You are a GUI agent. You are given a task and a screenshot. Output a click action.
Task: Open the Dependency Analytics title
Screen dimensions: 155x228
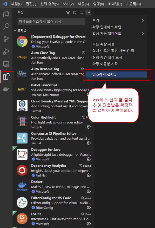(x=49, y=166)
